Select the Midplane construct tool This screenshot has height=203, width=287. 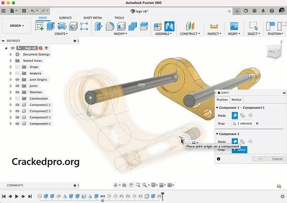190,26
